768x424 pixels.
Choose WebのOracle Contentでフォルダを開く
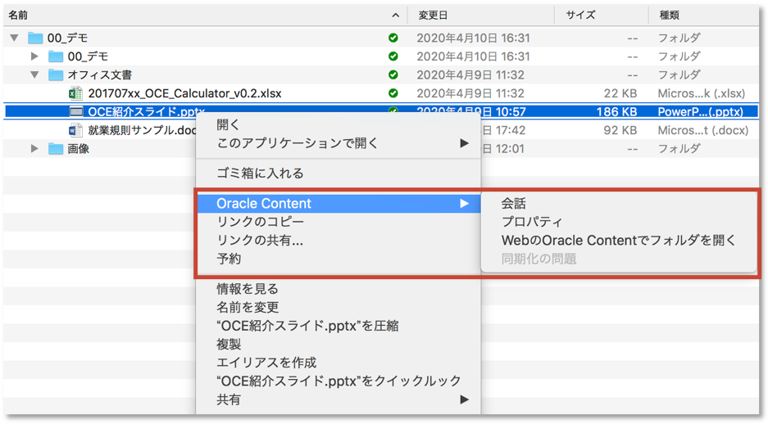(618, 240)
